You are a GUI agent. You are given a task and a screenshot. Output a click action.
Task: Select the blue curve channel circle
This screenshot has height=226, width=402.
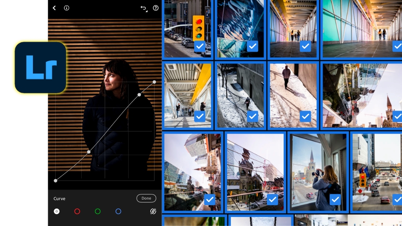point(118,211)
